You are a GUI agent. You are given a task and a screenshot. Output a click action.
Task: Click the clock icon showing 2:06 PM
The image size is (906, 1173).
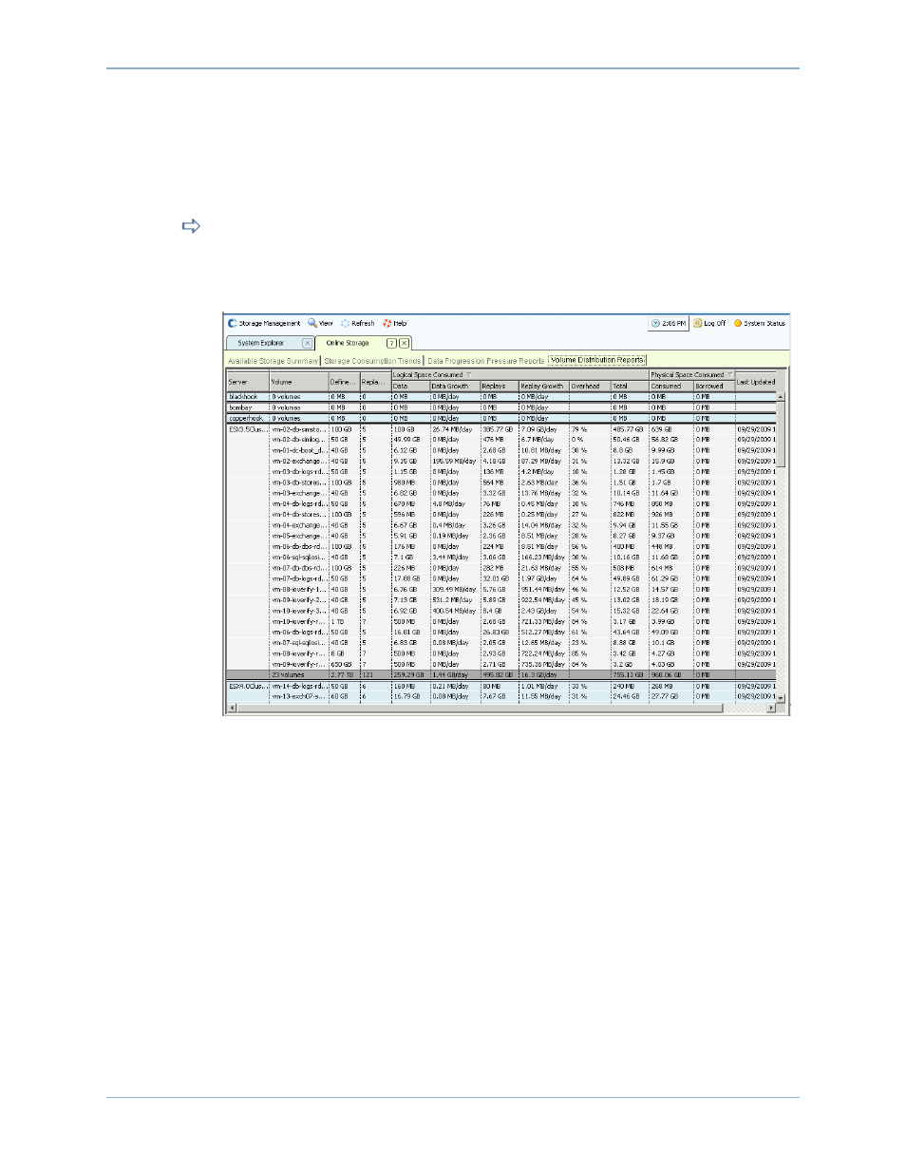(x=655, y=324)
